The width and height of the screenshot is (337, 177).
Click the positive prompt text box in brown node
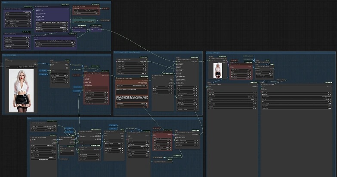click(x=132, y=91)
